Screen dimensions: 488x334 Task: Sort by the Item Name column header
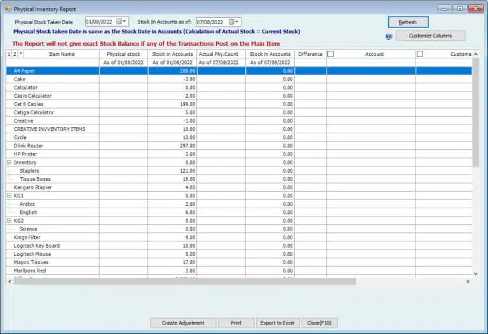pyautogui.click(x=62, y=55)
